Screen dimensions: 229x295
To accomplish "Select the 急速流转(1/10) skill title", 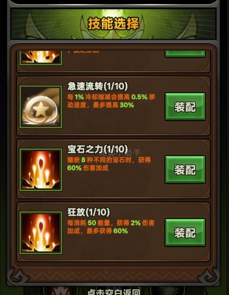I will tap(98, 86).
